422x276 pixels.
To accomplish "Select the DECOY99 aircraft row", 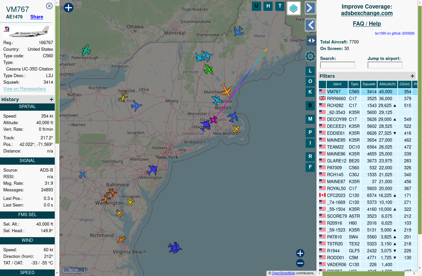I will (368, 119).
